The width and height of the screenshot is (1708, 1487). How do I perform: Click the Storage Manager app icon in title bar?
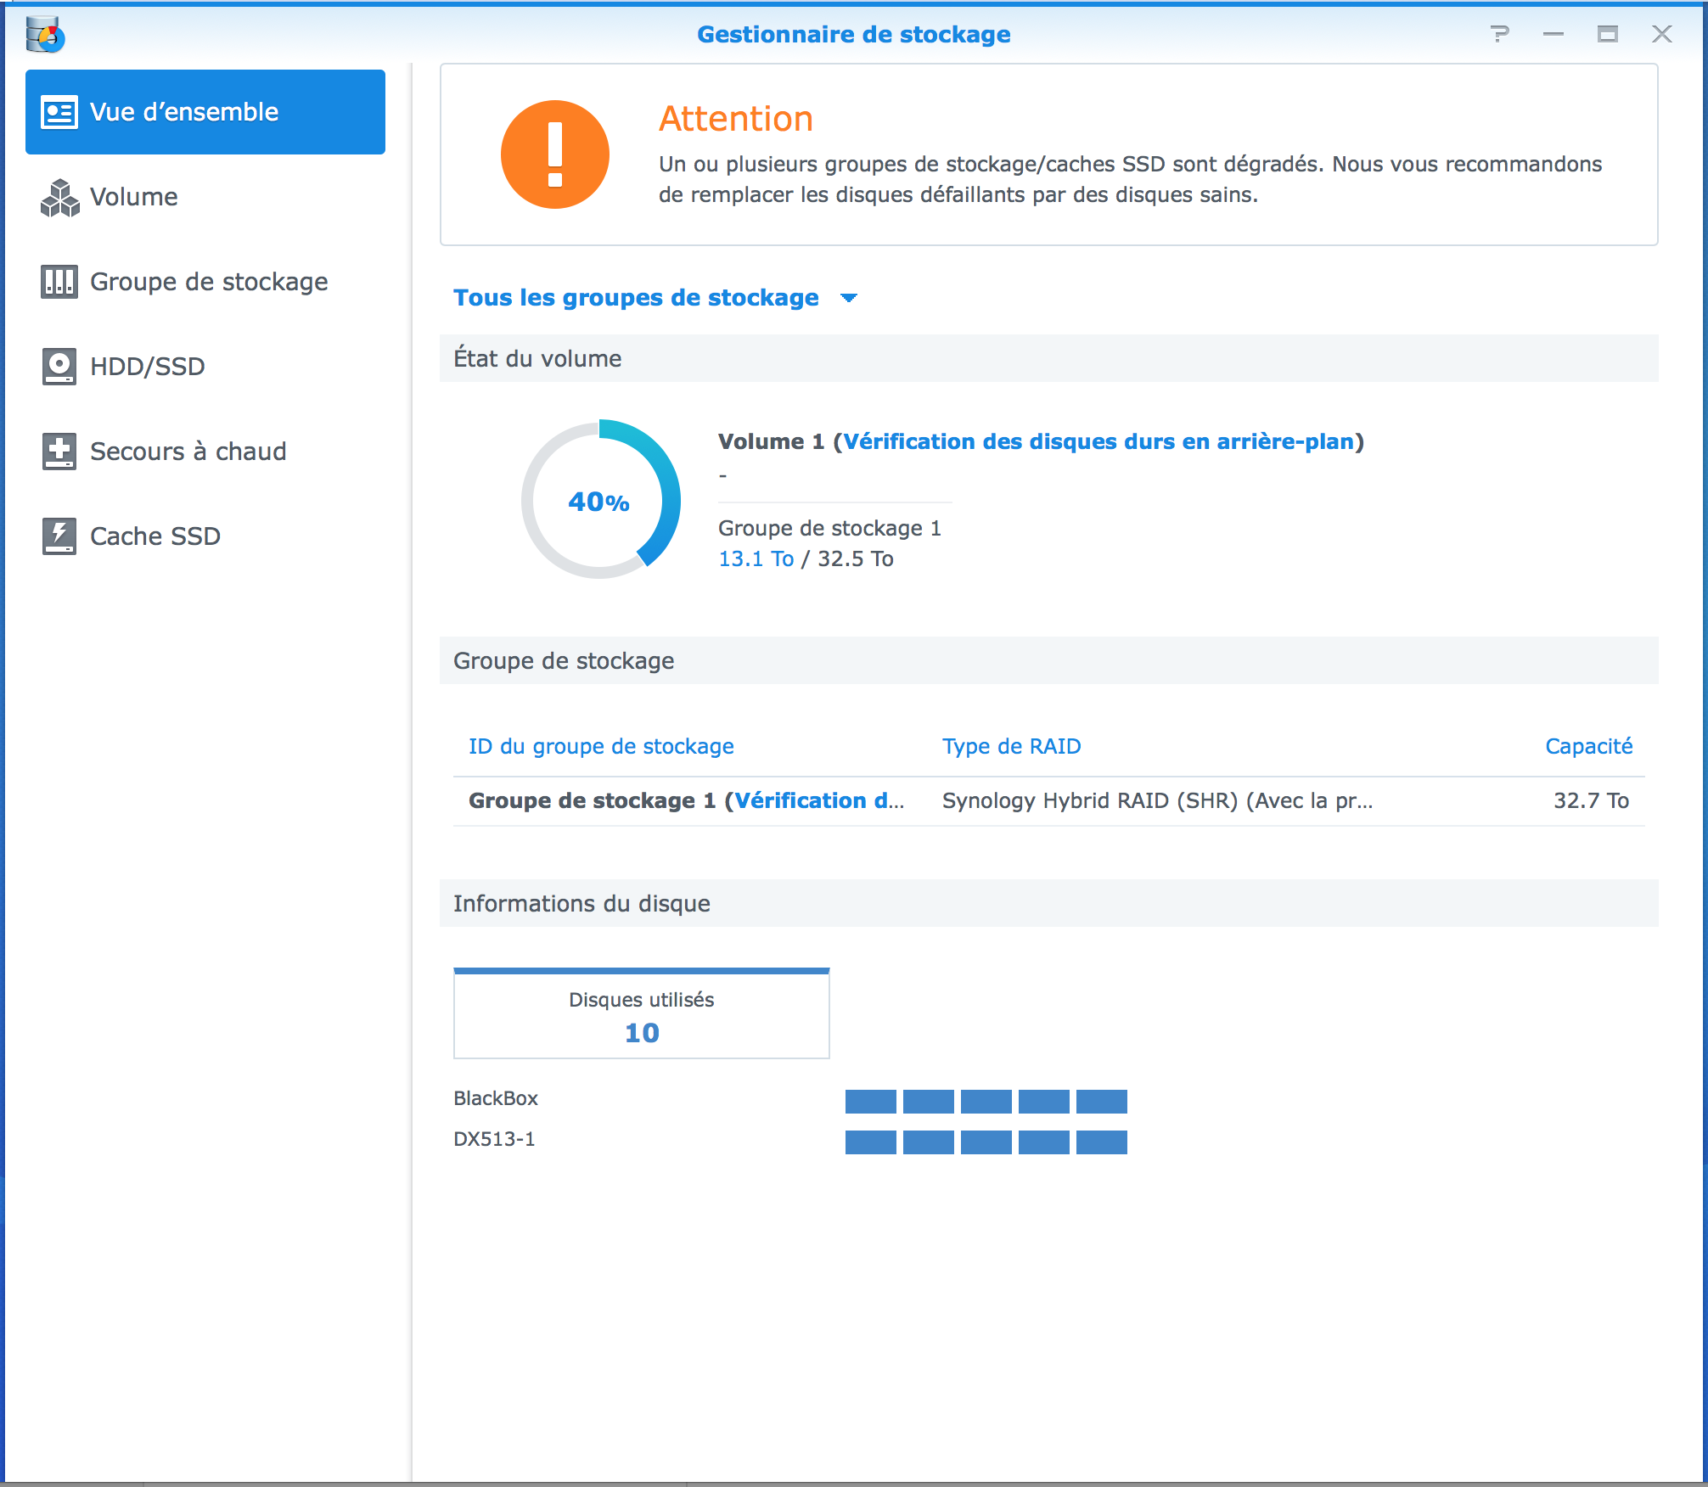click(x=45, y=35)
